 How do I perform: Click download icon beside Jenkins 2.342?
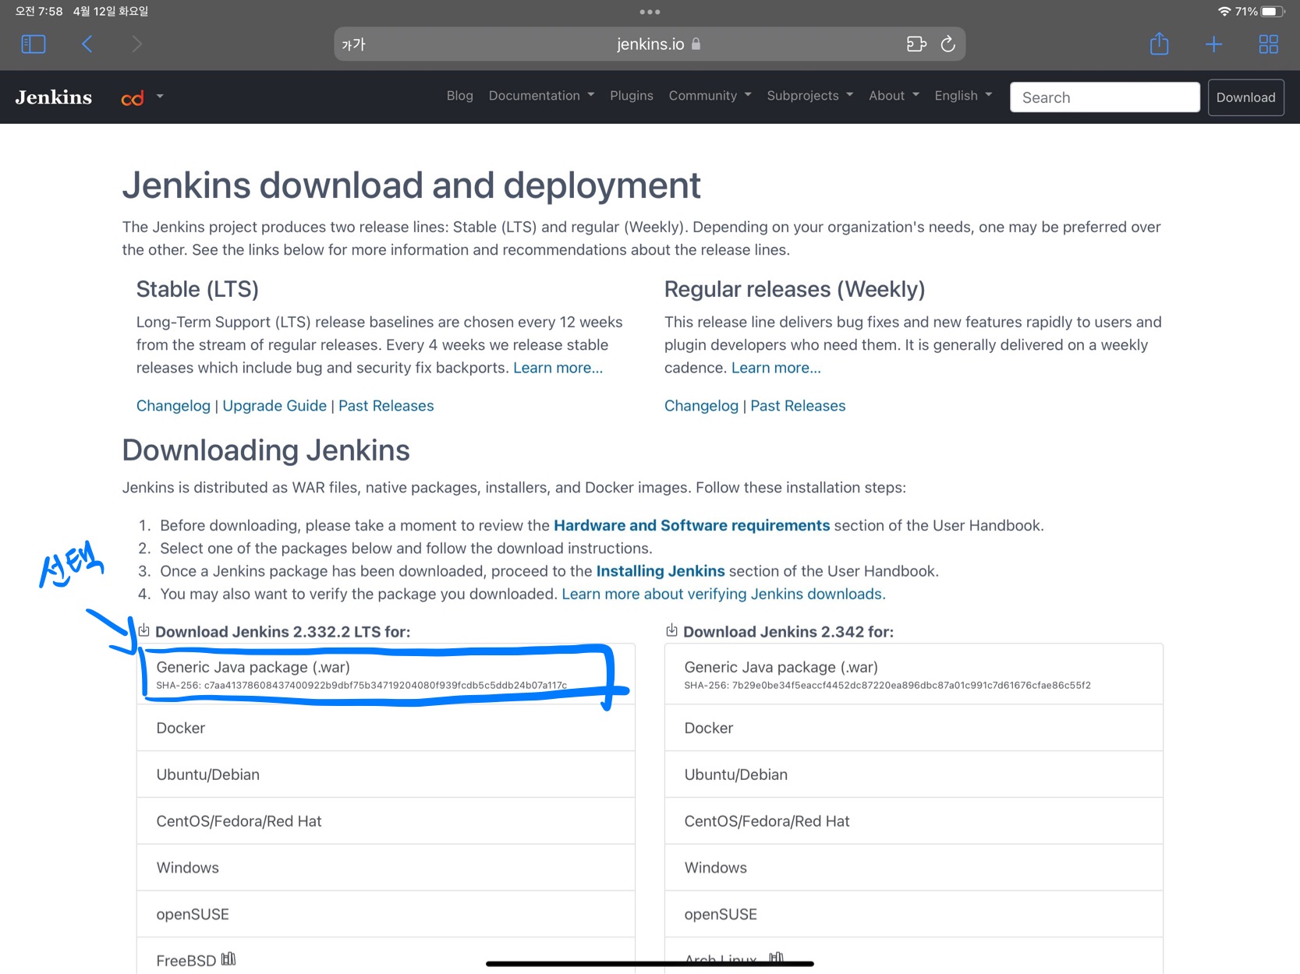point(671,630)
